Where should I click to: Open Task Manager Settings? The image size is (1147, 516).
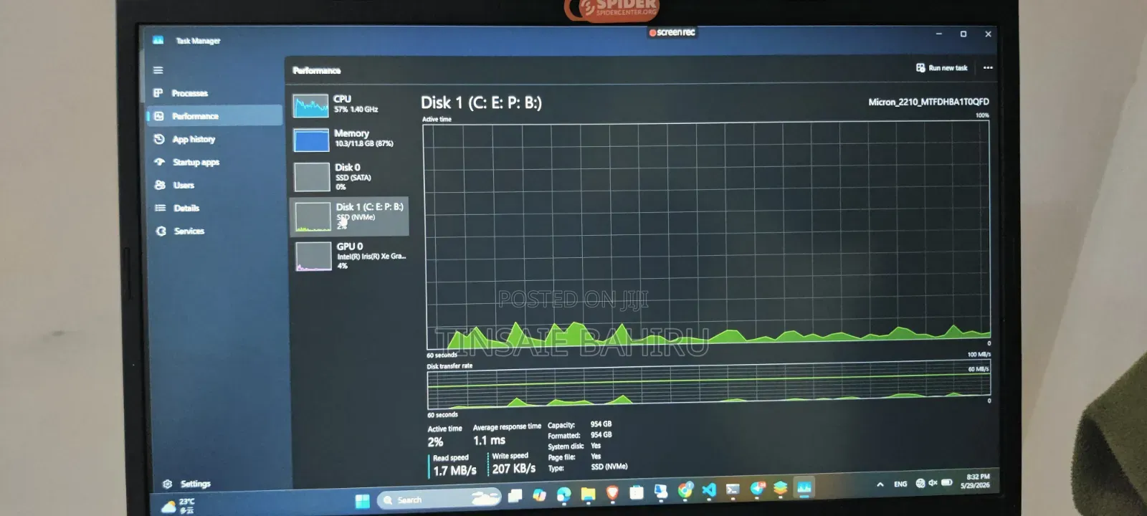(186, 484)
